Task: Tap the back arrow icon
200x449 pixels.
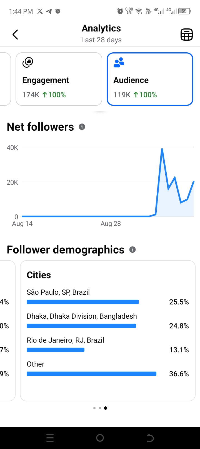Action: pos(15,35)
